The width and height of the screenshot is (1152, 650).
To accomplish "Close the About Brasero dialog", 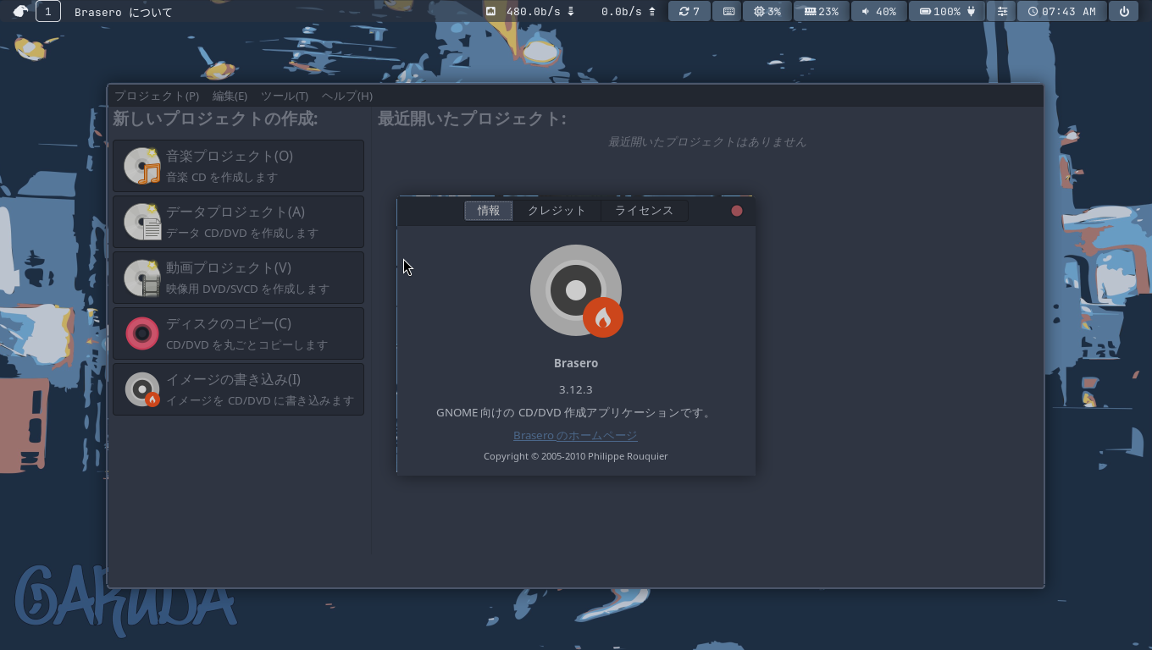I will 737,211.
